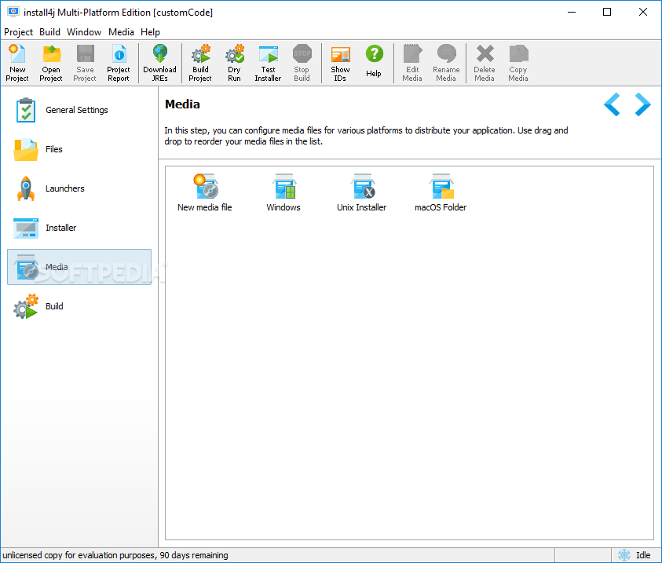The height and width of the screenshot is (563, 662).
Task: Minimize the install4j window
Action: pos(572,12)
